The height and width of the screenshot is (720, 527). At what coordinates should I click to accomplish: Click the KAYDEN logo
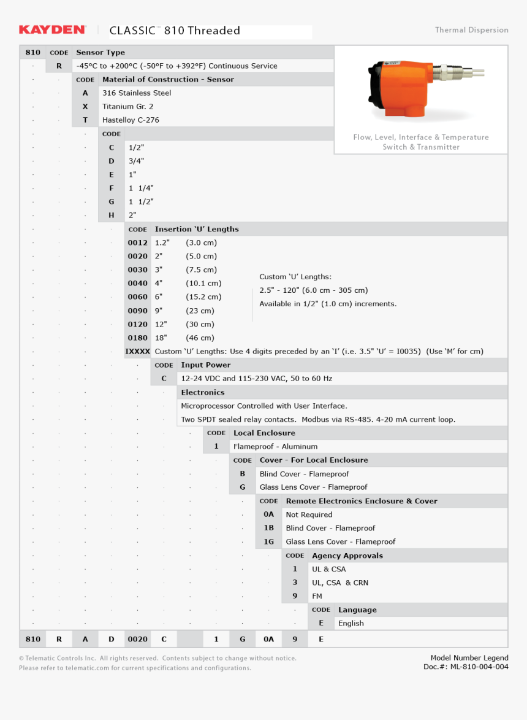52,30
